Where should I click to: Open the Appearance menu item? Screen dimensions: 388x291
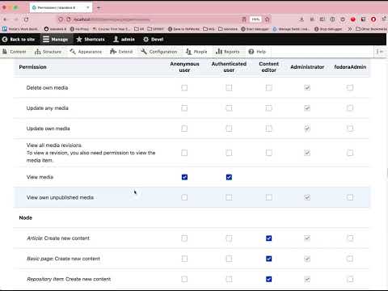pos(86,52)
